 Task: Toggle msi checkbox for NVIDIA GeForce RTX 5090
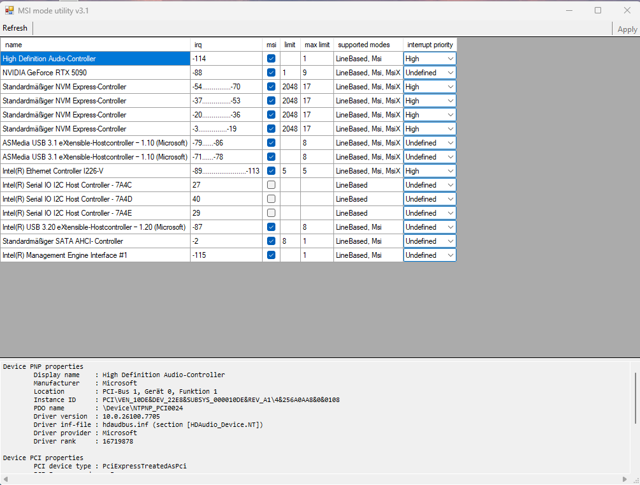click(271, 72)
